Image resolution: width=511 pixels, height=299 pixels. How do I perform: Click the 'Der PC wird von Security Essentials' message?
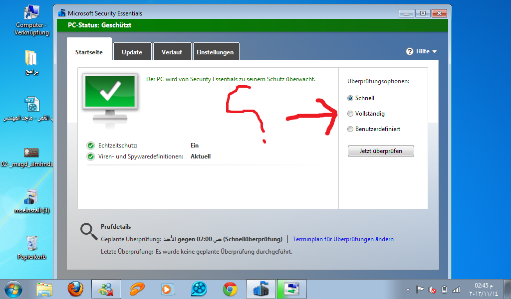tap(231, 79)
